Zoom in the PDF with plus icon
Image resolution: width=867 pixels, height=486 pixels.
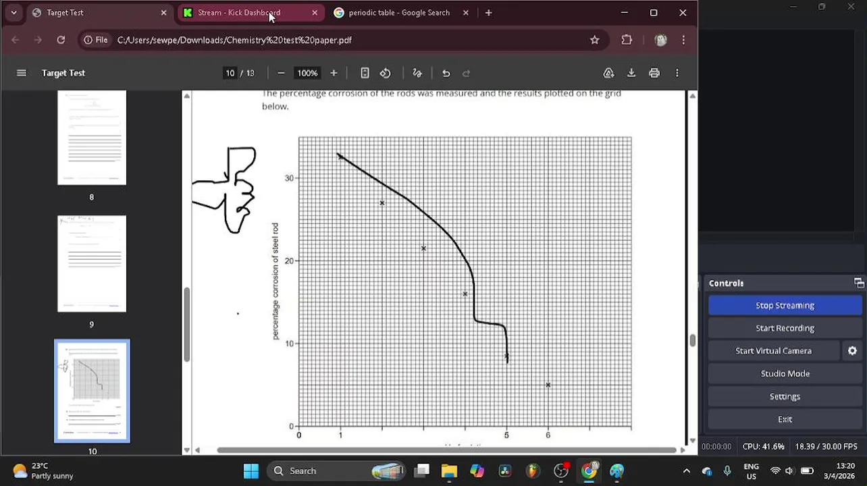(334, 73)
